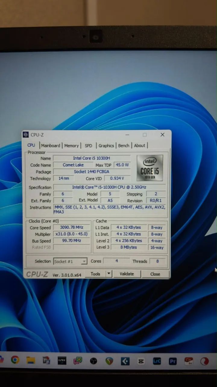The width and height of the screenshot is (217, 387).
Task: Click the Cores count value 4
Action: pyautogui.click(x=117, y=261)
